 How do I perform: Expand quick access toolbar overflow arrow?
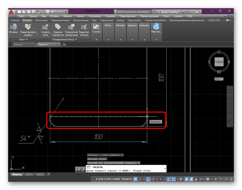point(66,11)
